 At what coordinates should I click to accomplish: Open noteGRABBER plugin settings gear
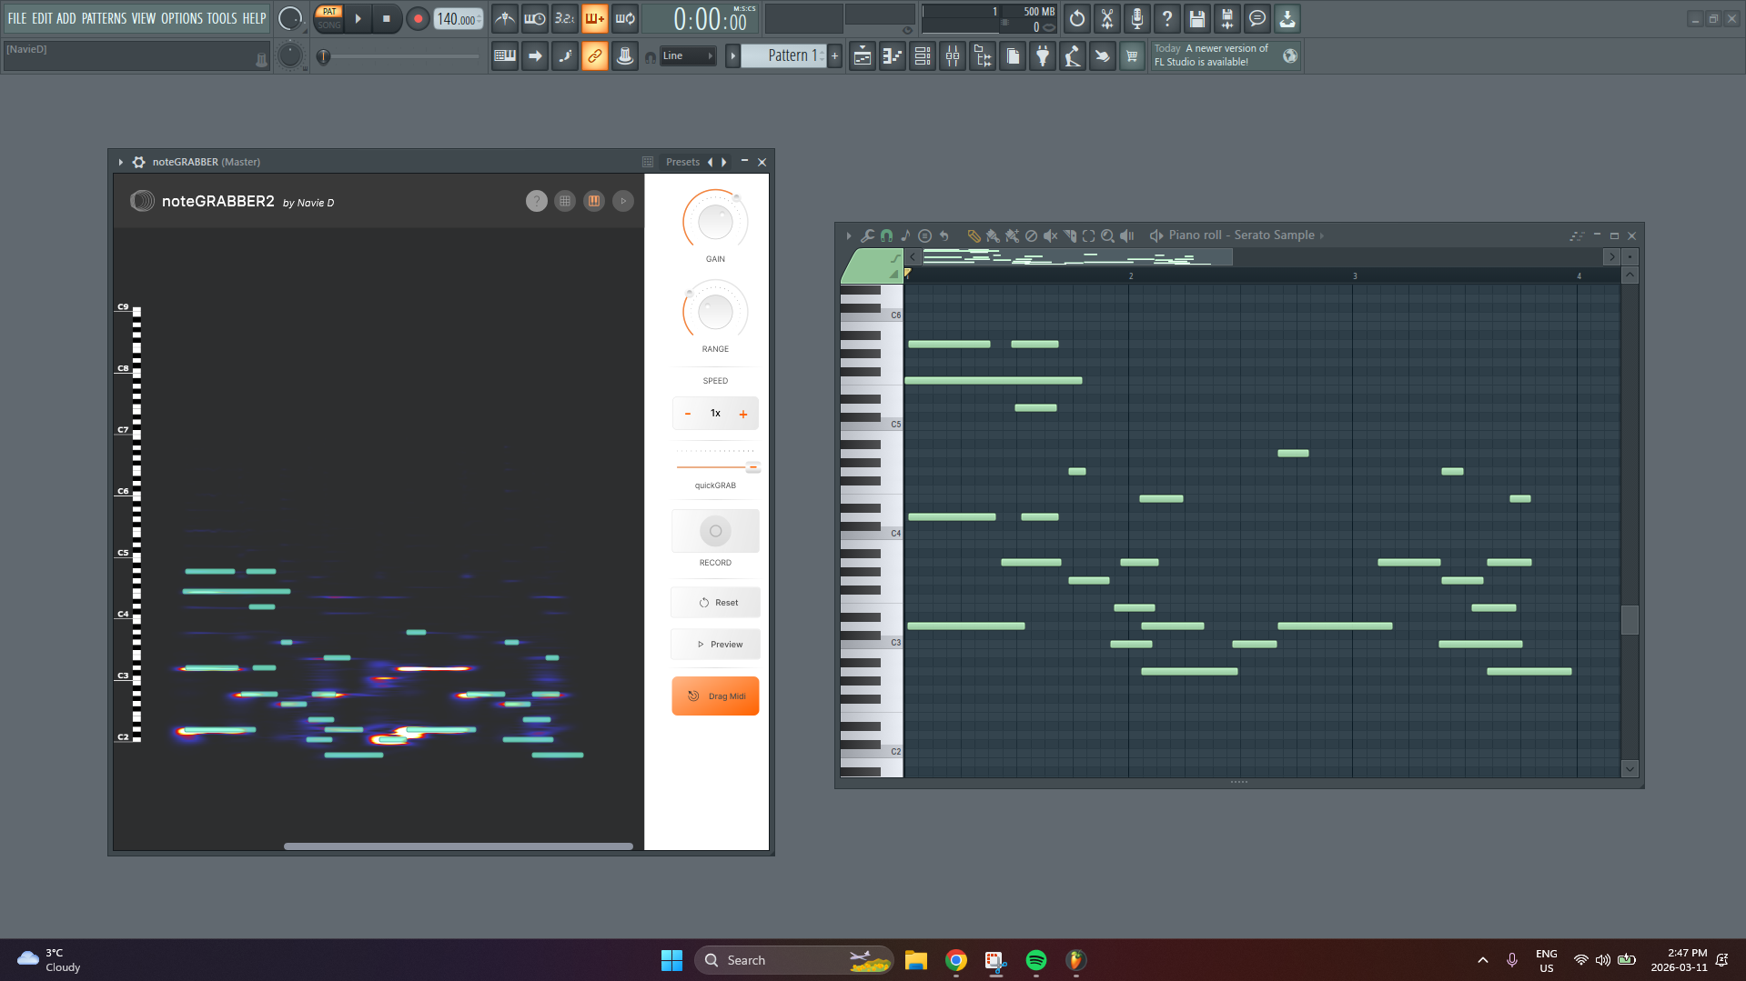click(x=138, y=162)
